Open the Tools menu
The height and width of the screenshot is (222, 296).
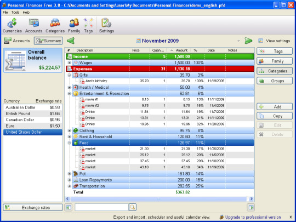[15, 13]
